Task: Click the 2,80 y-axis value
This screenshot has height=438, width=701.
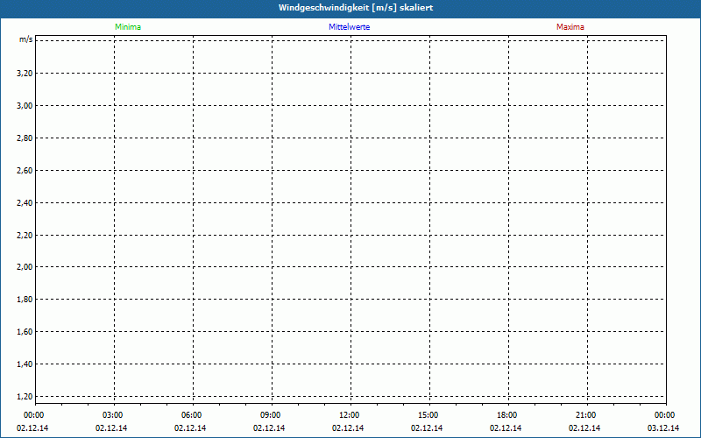Action: (25, 138)
